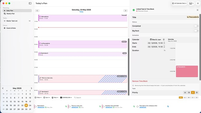
Task: Open Goals & Roles in sidebar
Action: click(17, 28)
